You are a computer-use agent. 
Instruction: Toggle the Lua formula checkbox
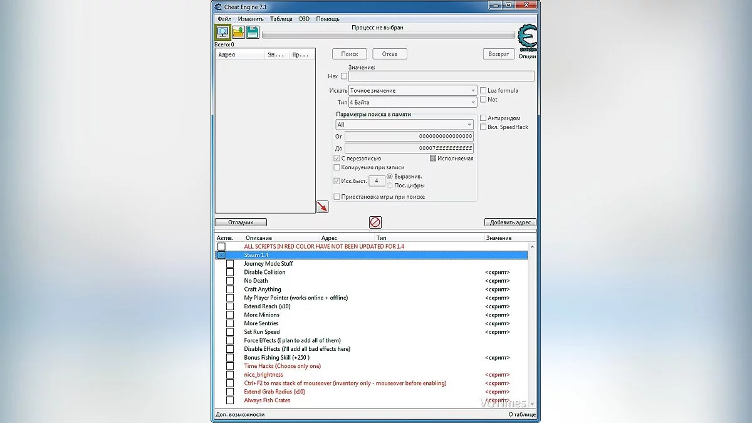click(x=483, y=90)
